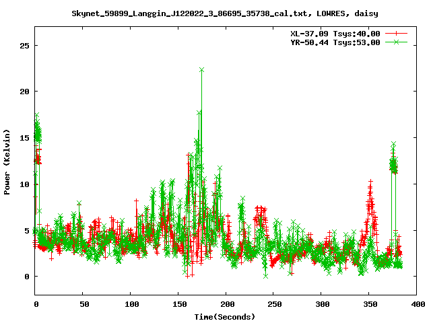Click the x-axis tick label 100

click(131, 304)
